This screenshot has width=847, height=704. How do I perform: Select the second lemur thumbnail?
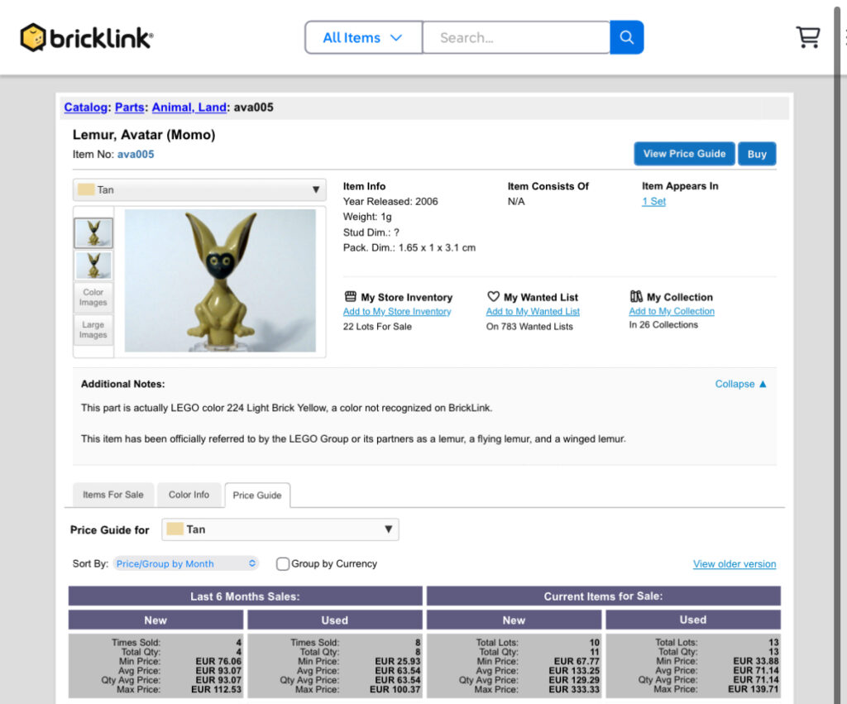click(x=93, y=266)
